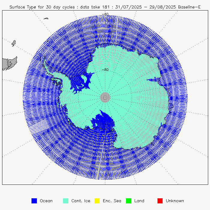This screenshot has height=210, width=210.
Task: Select the "Enc. Sea" legend label
Action: click(x=111, y=201)
